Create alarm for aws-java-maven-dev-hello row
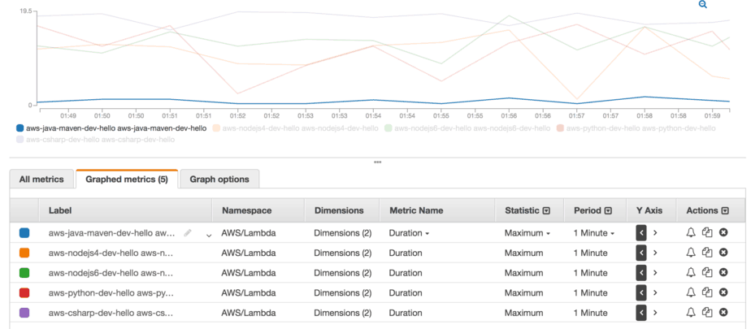Screen dimensions: 751x329 691,232
